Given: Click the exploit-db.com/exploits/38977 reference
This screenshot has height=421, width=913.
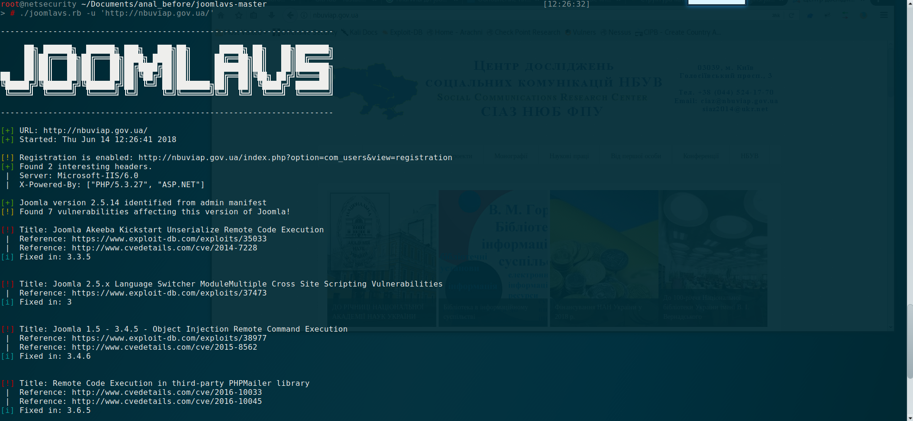Looking at the screenshot, I should point(169,338).
